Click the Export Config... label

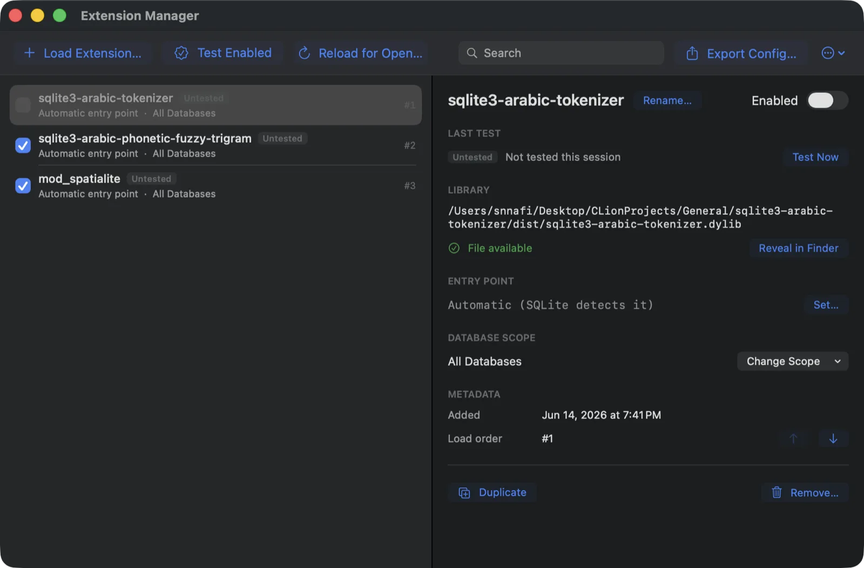[x=751, y=53]
